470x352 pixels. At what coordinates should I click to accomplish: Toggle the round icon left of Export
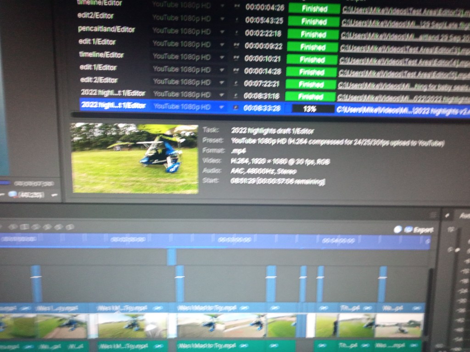click(x=397, y=230)
